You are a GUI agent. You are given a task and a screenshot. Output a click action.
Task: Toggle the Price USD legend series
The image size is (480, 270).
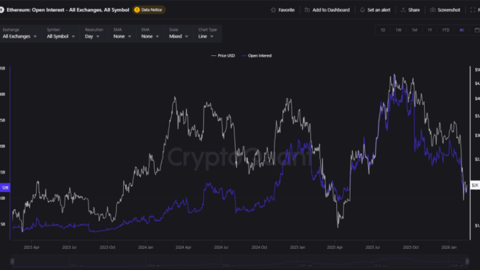coord(223,56)
